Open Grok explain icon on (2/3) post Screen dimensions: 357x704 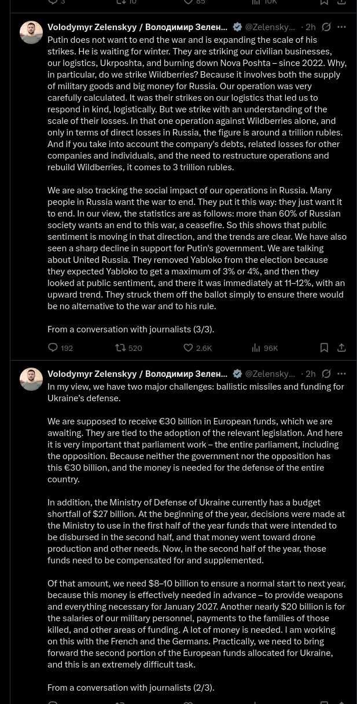click(x=326, y=373)
